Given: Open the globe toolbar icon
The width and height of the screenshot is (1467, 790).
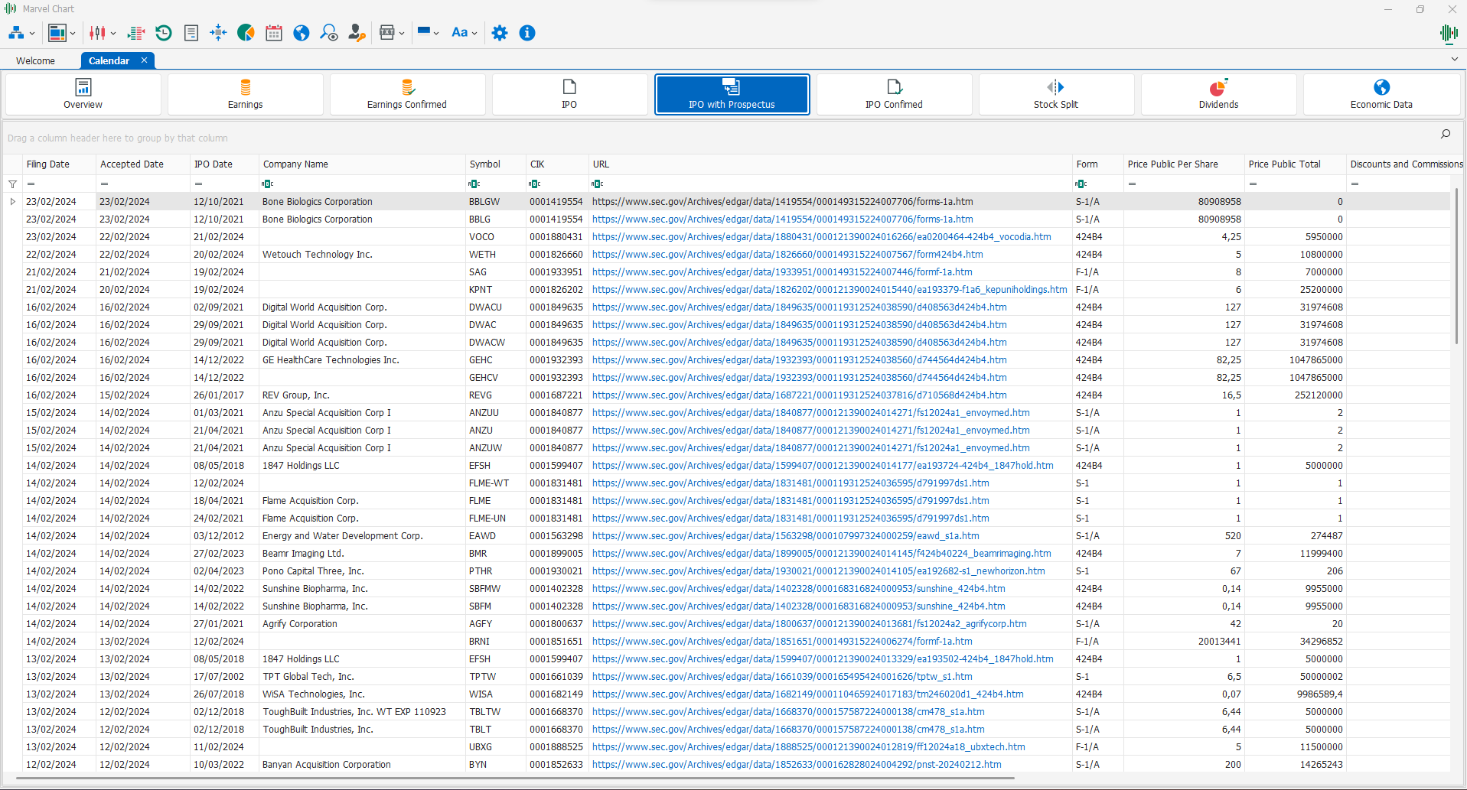Looking at the screenshot, I should coord(302,33).
